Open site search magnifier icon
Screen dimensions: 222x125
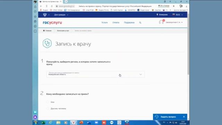pos(140,23)
